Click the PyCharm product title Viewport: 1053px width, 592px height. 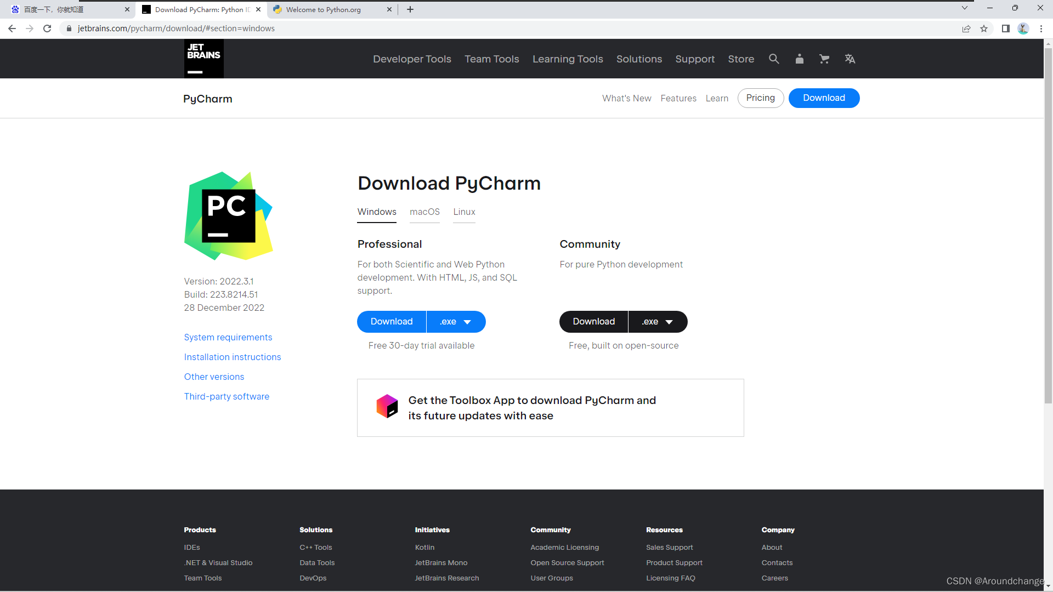pos(208,99)
